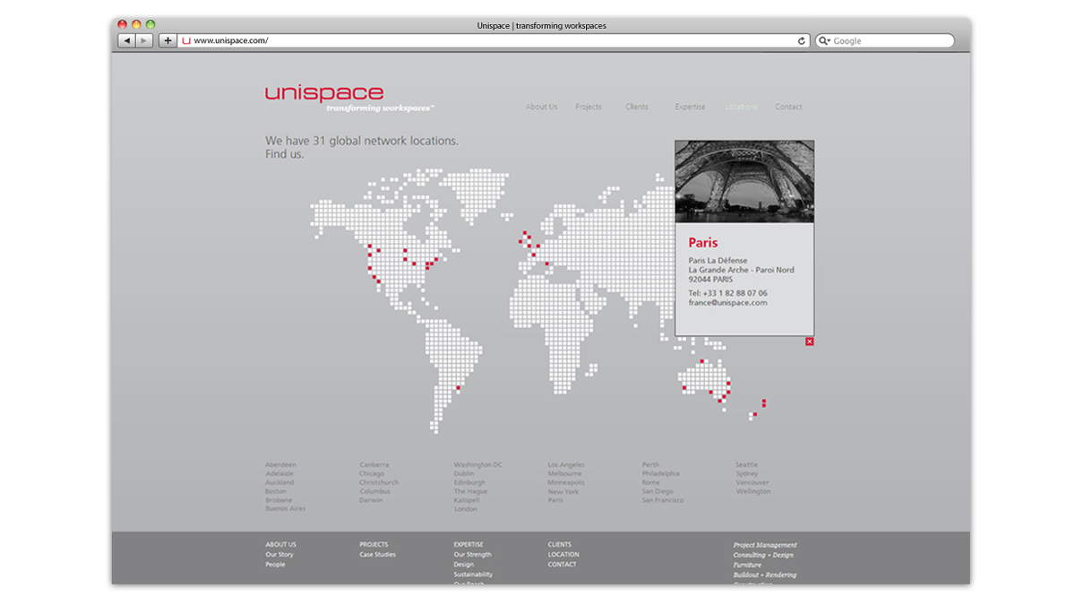Image resolution: width=1075 pixels, height=605 pixels.
Task: Reload the page with the refresh icon
Action: 802,41
